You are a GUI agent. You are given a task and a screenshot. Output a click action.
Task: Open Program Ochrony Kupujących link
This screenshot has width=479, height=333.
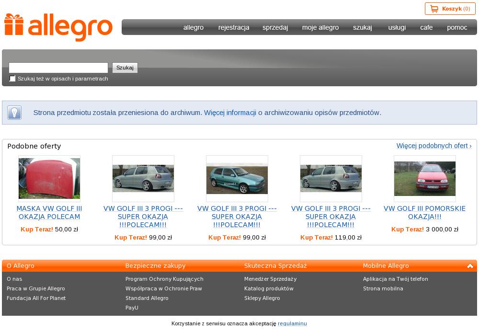164,279
